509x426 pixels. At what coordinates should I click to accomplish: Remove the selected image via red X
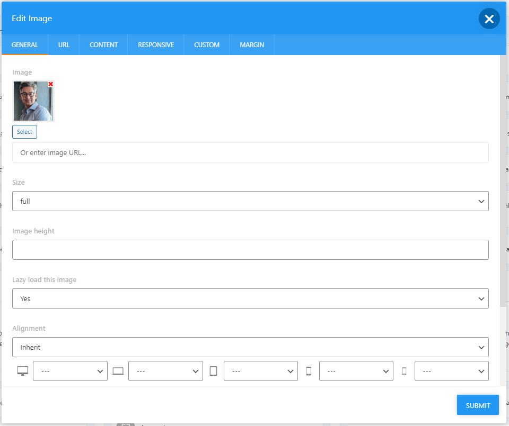51,84
